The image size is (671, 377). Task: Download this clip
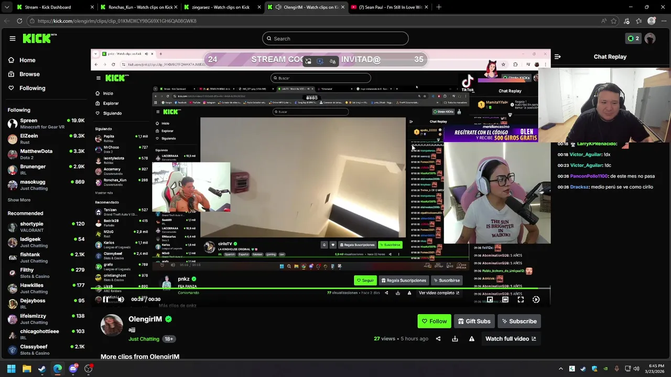[x=455, y=339]
